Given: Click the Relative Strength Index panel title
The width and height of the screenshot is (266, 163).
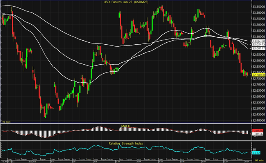Looking at the screenshot, I should [x=125, y=143].
